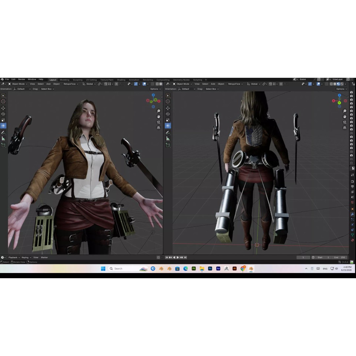Toggle snapping magnet in right viewport header
This screenshot has height=356, width=356.
[270, 84]
